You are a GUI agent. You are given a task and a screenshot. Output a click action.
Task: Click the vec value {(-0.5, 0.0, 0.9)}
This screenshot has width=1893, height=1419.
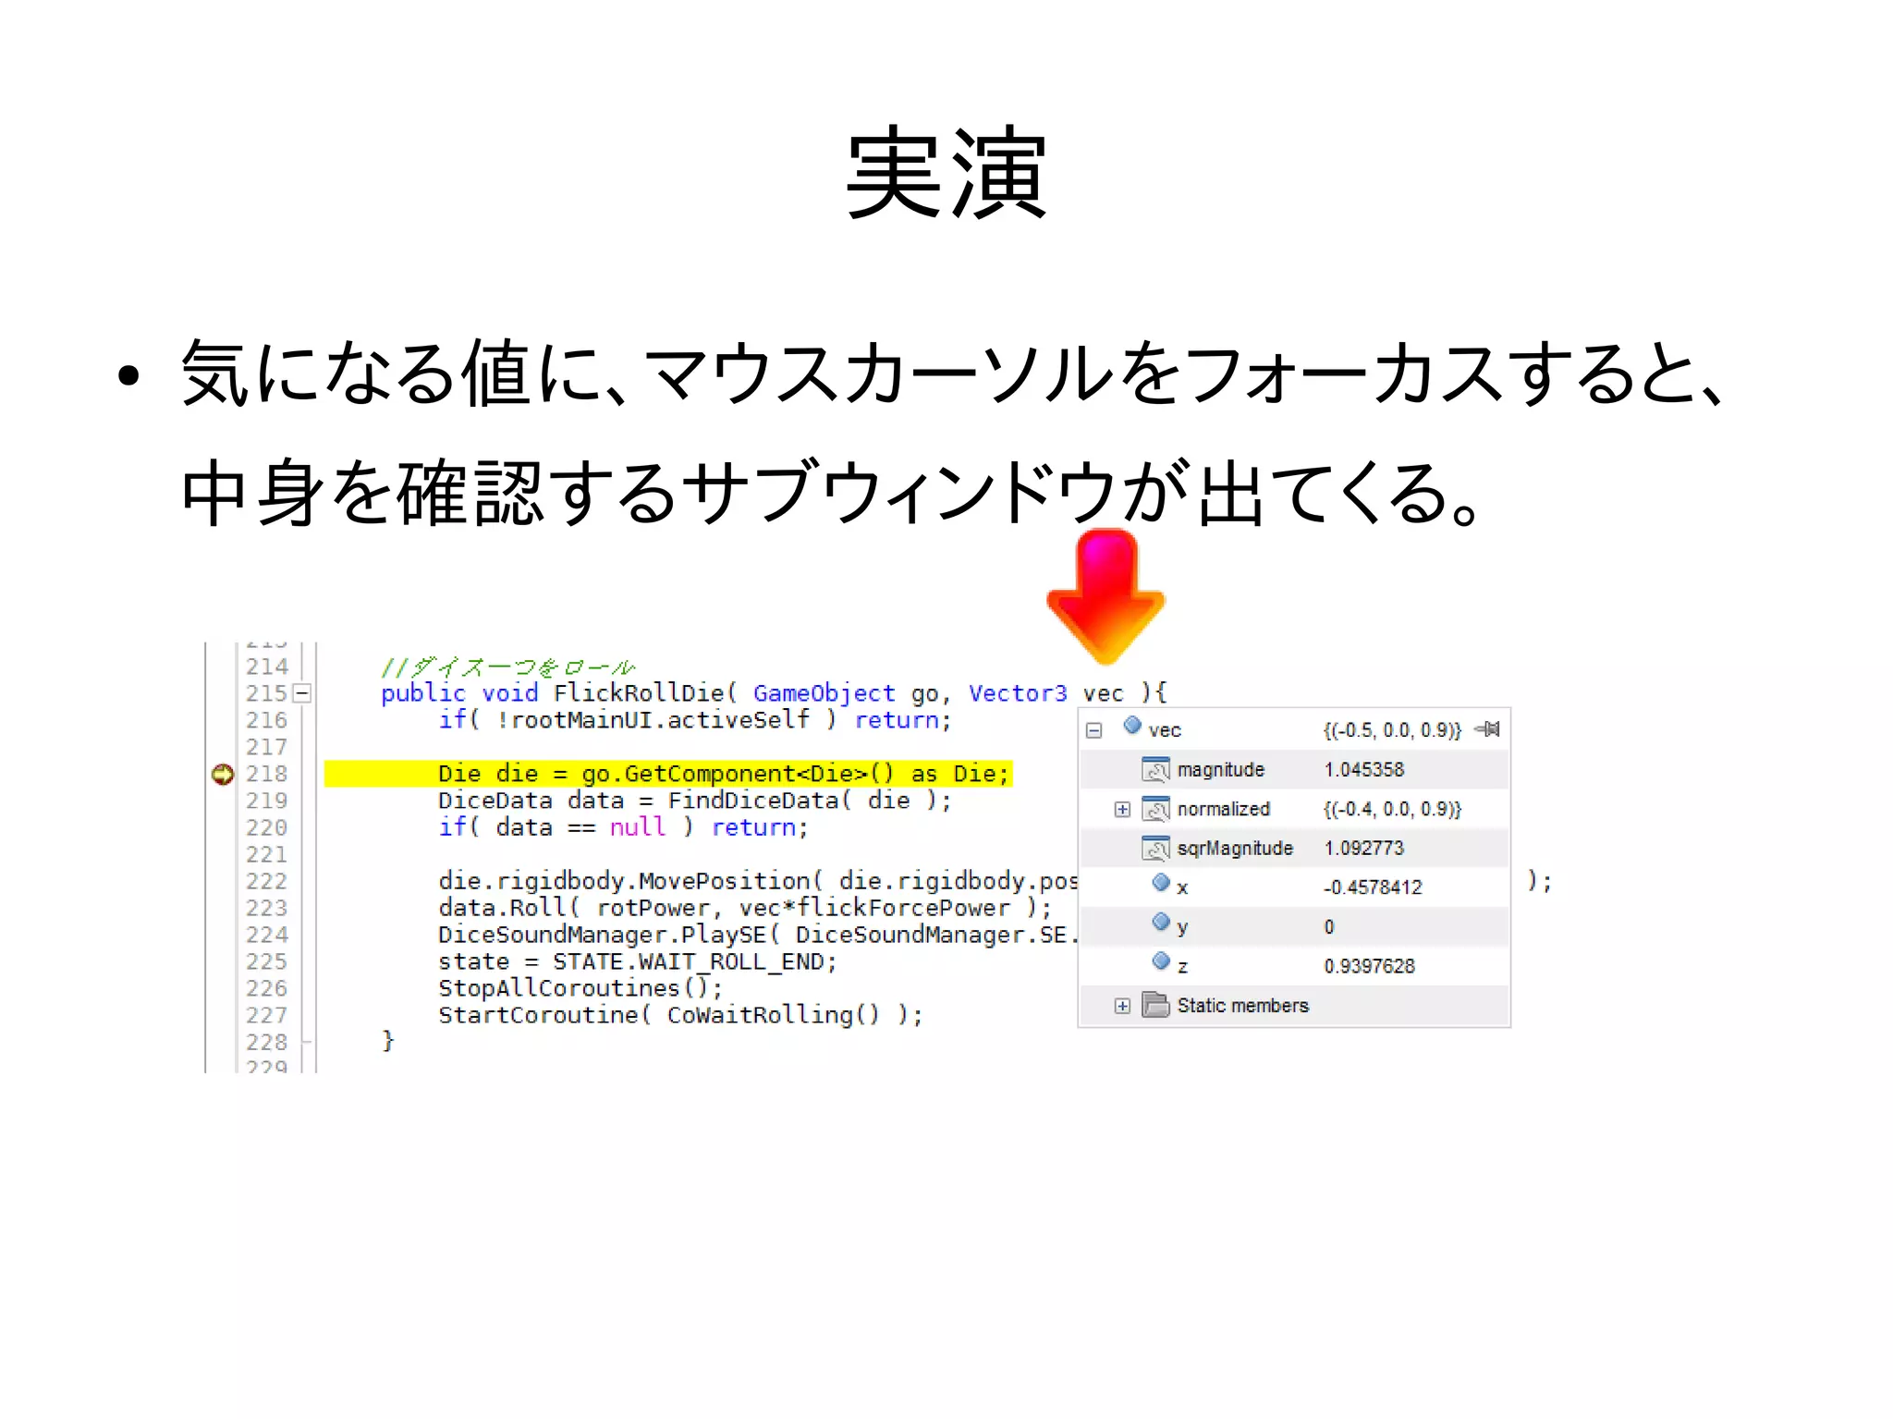pos(1392,730)
